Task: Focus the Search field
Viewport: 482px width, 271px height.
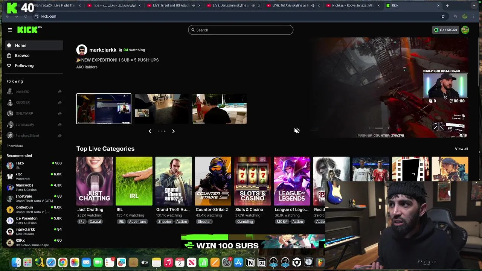Action: pyautogui.click(x=241, y=30)
